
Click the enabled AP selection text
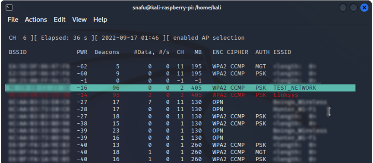click(209, 38)
